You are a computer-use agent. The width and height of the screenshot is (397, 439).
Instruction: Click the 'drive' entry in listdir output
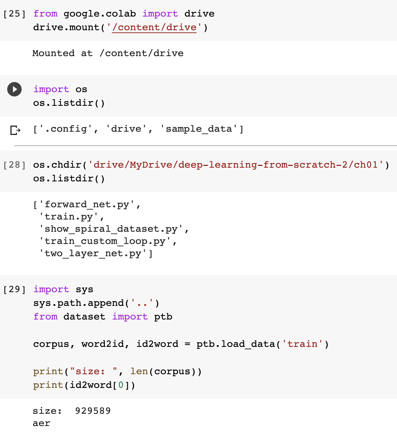pos(126,129)
